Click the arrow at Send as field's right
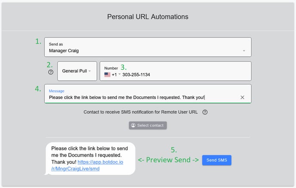Viewport: 296px width, 188px height. tap(244, 51)
